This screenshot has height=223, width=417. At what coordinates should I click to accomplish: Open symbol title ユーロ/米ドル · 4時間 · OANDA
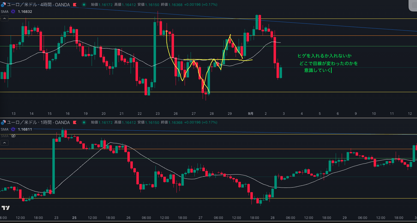pyautogui.click(x=38, y=5)
